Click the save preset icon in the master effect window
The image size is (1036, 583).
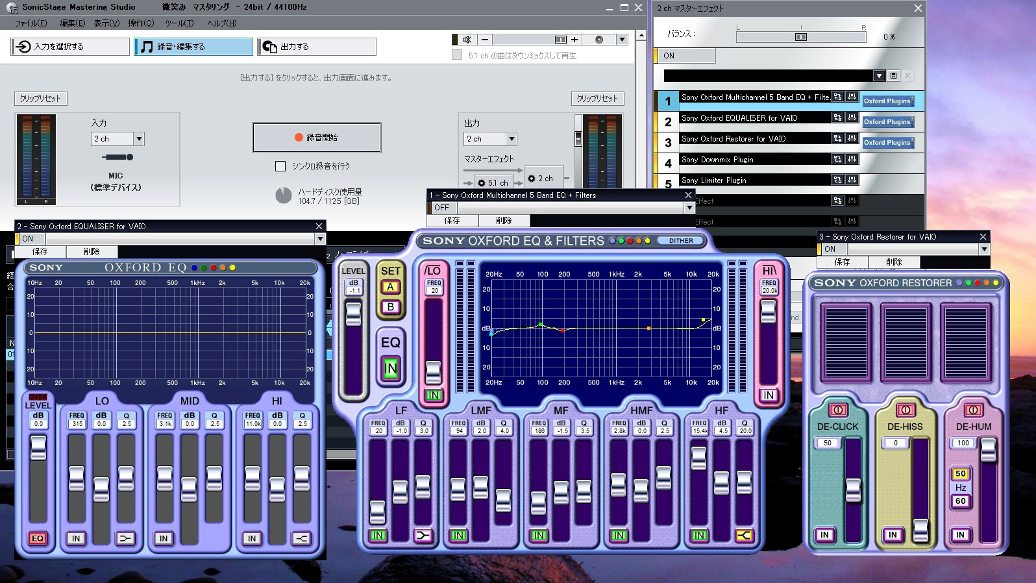click(893, 76)
